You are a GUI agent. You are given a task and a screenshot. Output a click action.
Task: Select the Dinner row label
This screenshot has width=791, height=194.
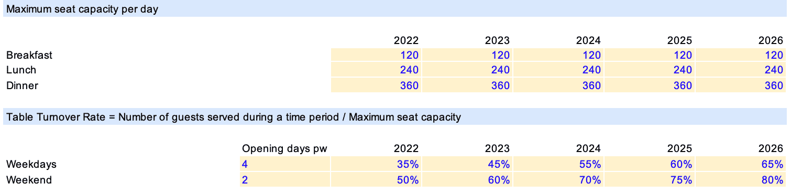click(x=22, y=85)
